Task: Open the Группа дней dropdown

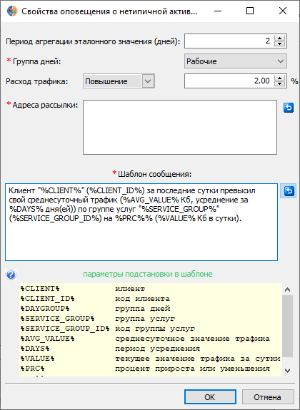Action: pyautogui.click(x=236, y=61)
